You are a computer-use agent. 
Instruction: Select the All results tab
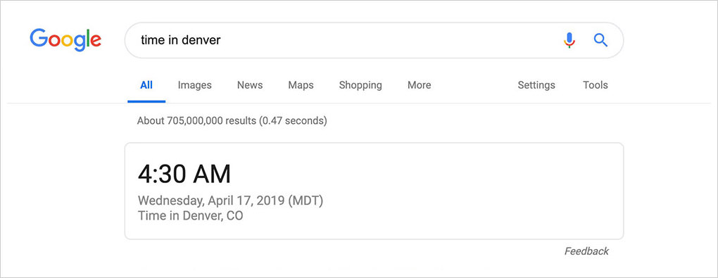pos(146,85)
